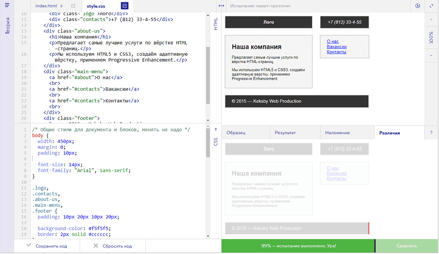This screenshot has height=254, width=439.
Task: Click the horizontal resize arrows icon
Action: click(x=221, y=6)
